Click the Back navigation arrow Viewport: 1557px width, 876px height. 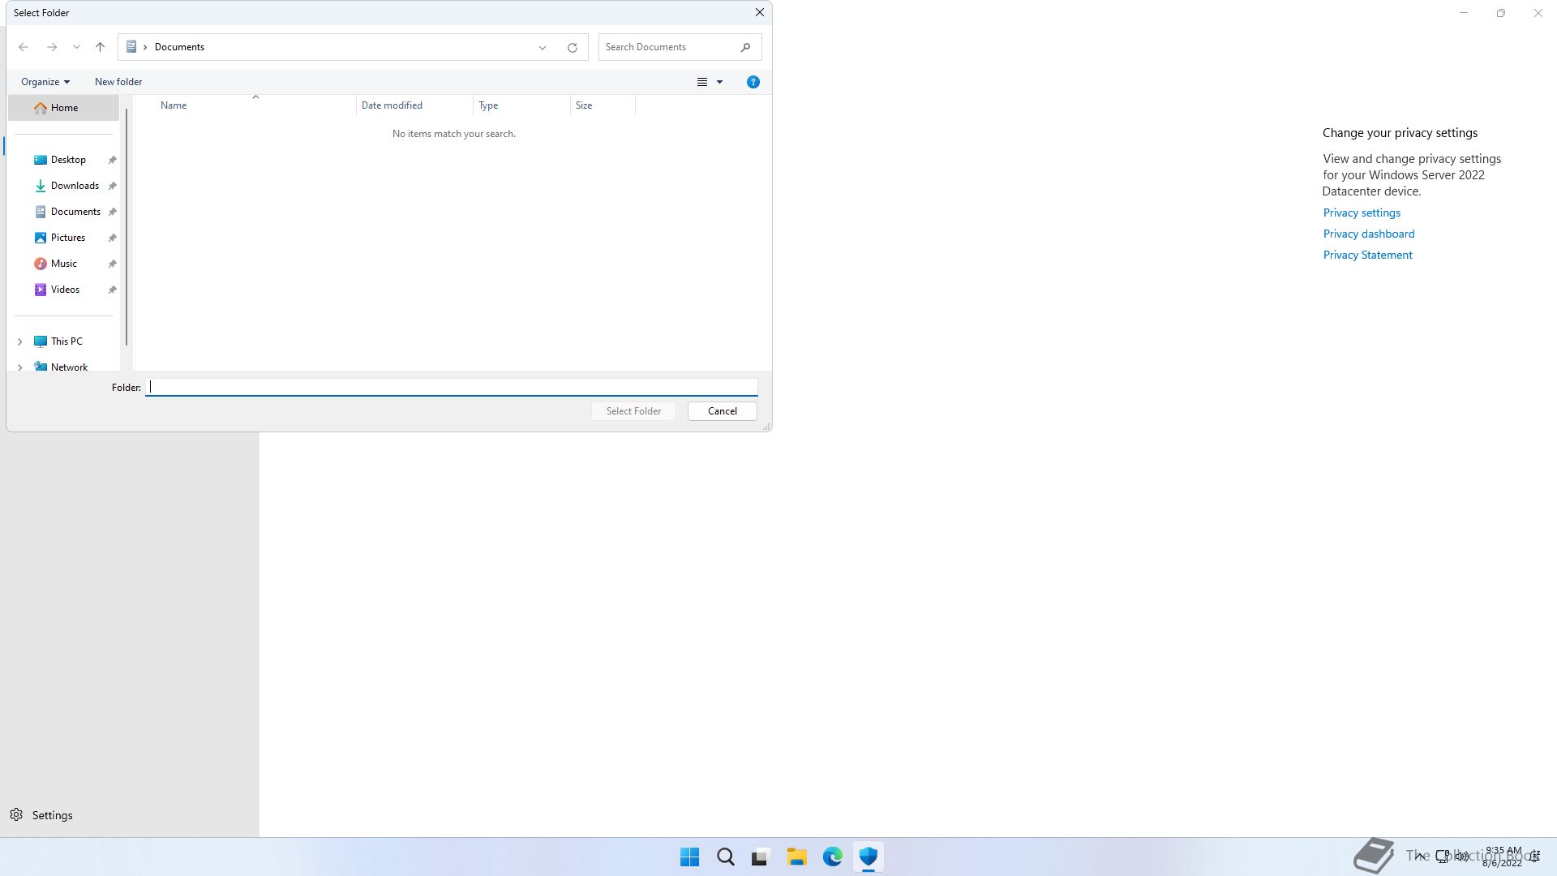(x=24, y=47)
